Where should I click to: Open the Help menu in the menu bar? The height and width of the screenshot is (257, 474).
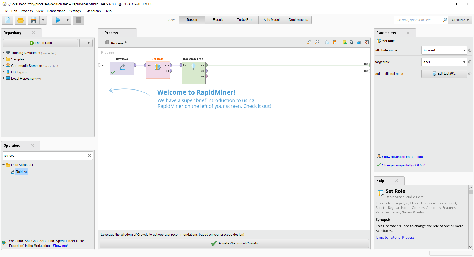click(108, 11)
